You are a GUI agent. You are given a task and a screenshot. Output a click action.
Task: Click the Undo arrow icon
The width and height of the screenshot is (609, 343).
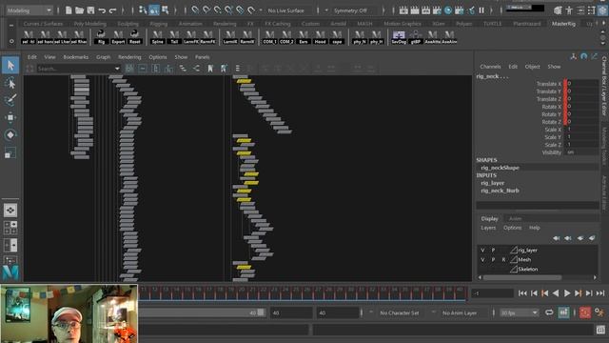[x=102, y=10]
